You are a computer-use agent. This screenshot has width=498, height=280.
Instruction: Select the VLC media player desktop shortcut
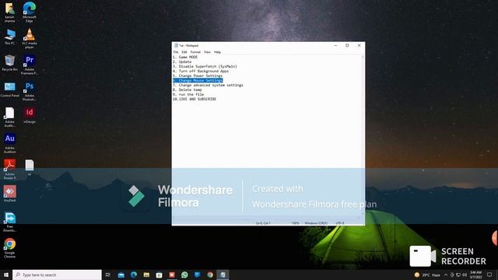coord(30,38)
